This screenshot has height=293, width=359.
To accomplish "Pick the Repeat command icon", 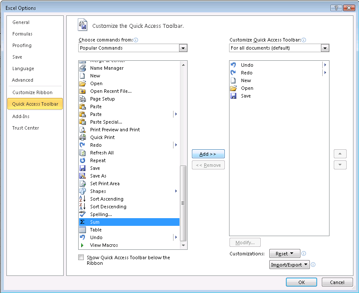I will tap(82, 160).
